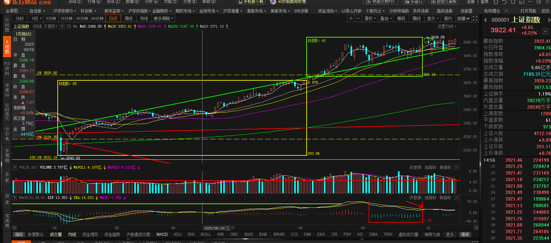Toggle 画线 drawing tools
The height and width of the screenshot is (243, 551).
417,18
